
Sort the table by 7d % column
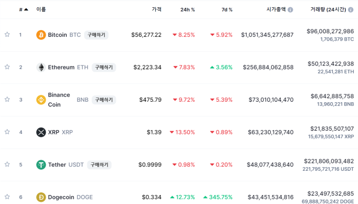click(227, 9)
